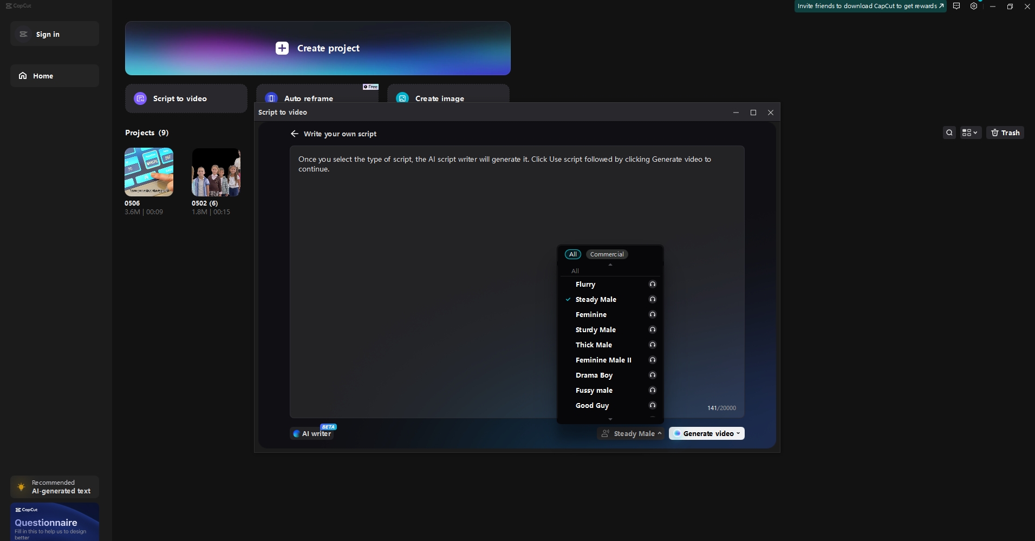Select the Good Guy voice
This screenshot has height=541, width=1035.
tap(593, 405)
